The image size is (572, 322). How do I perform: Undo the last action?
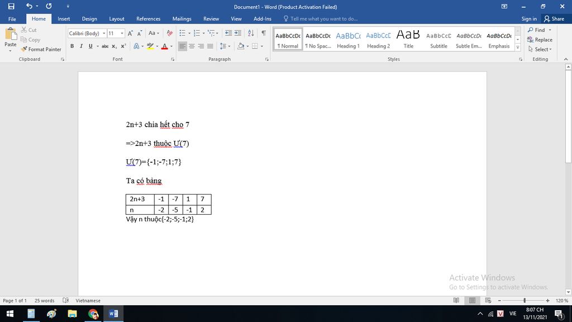29,6
